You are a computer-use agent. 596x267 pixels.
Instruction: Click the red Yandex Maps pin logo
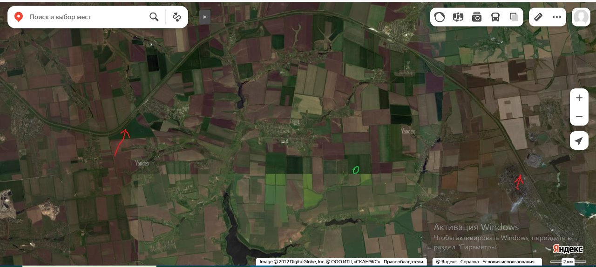point(19,17)
